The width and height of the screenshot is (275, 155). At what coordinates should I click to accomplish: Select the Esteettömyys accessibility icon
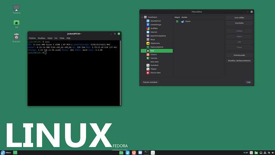pos(148,25)
